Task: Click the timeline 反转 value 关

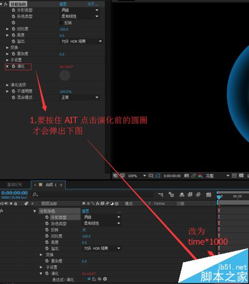Action: tap(84, 230)
